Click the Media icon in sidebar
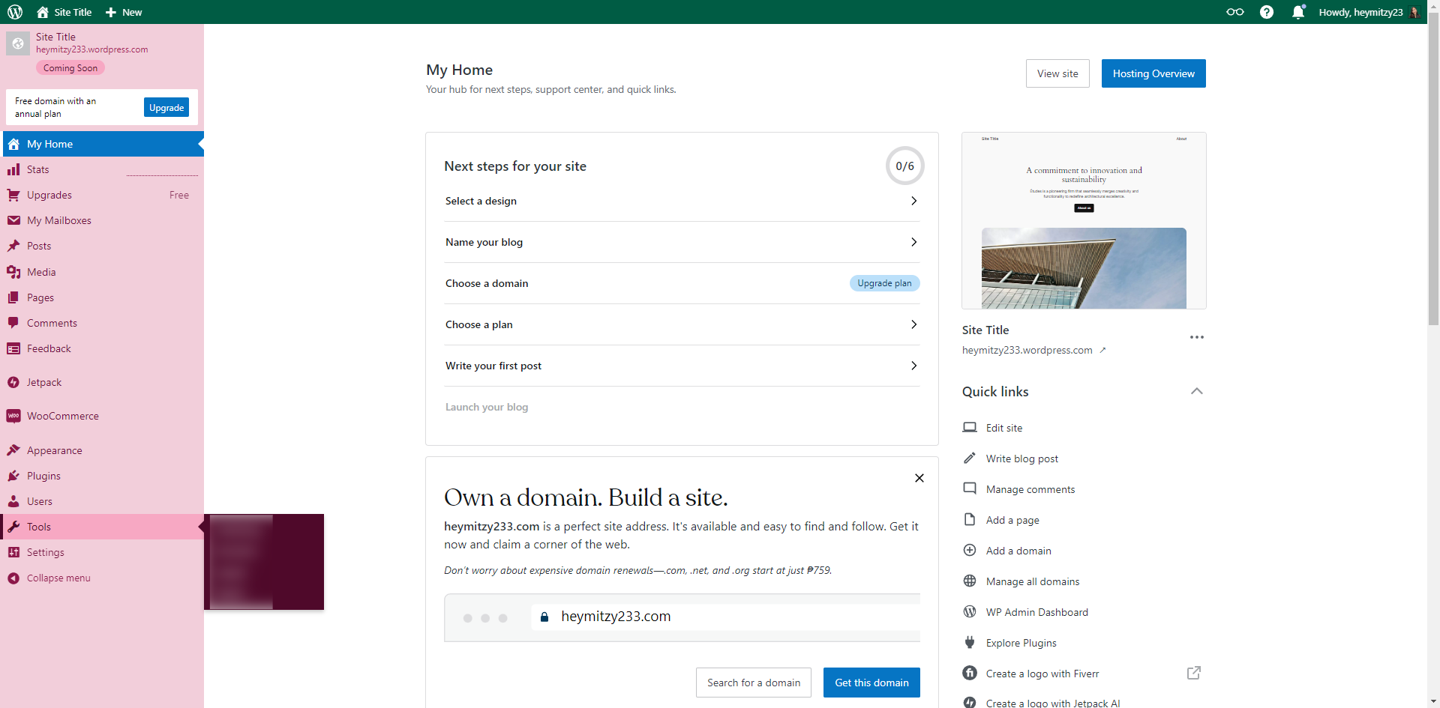The height and width of the screenshot is (708, 1440). [13, 272]
